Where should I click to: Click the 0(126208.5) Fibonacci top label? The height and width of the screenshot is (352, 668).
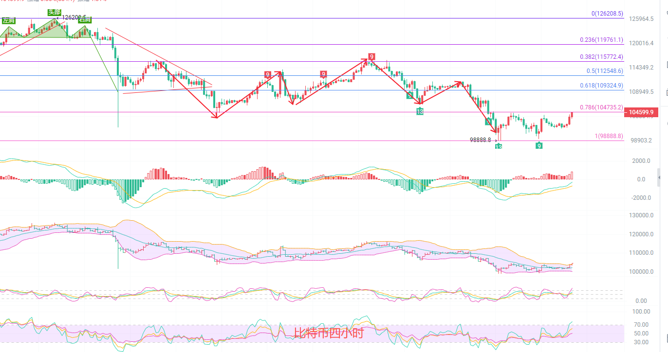pyautogui.click(x=607, y=14)
